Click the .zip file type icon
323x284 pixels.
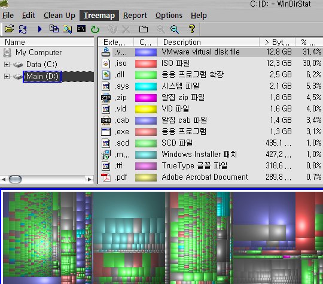(106, 98)
